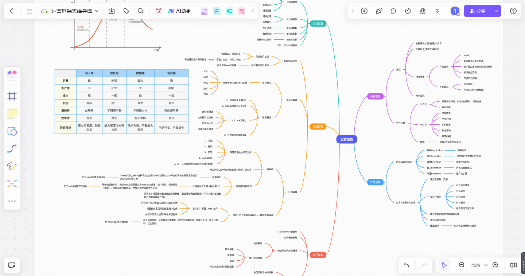The height and width of the screenshot is (276, 525).
Task: Select the shape tool
Action: pos(12,131)
